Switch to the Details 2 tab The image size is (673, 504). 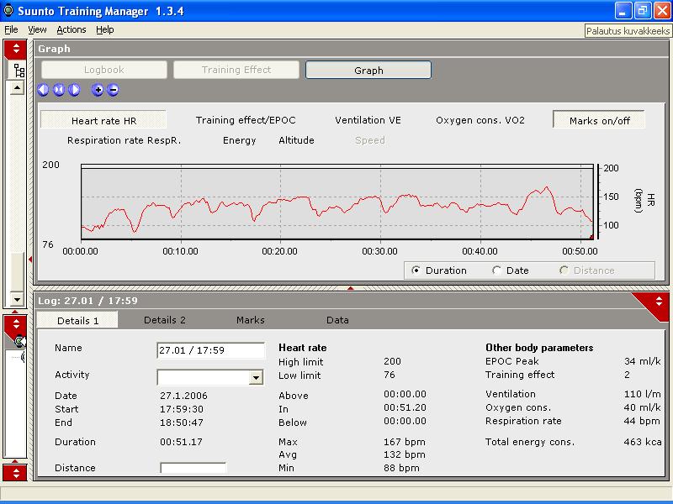[164, 320]
